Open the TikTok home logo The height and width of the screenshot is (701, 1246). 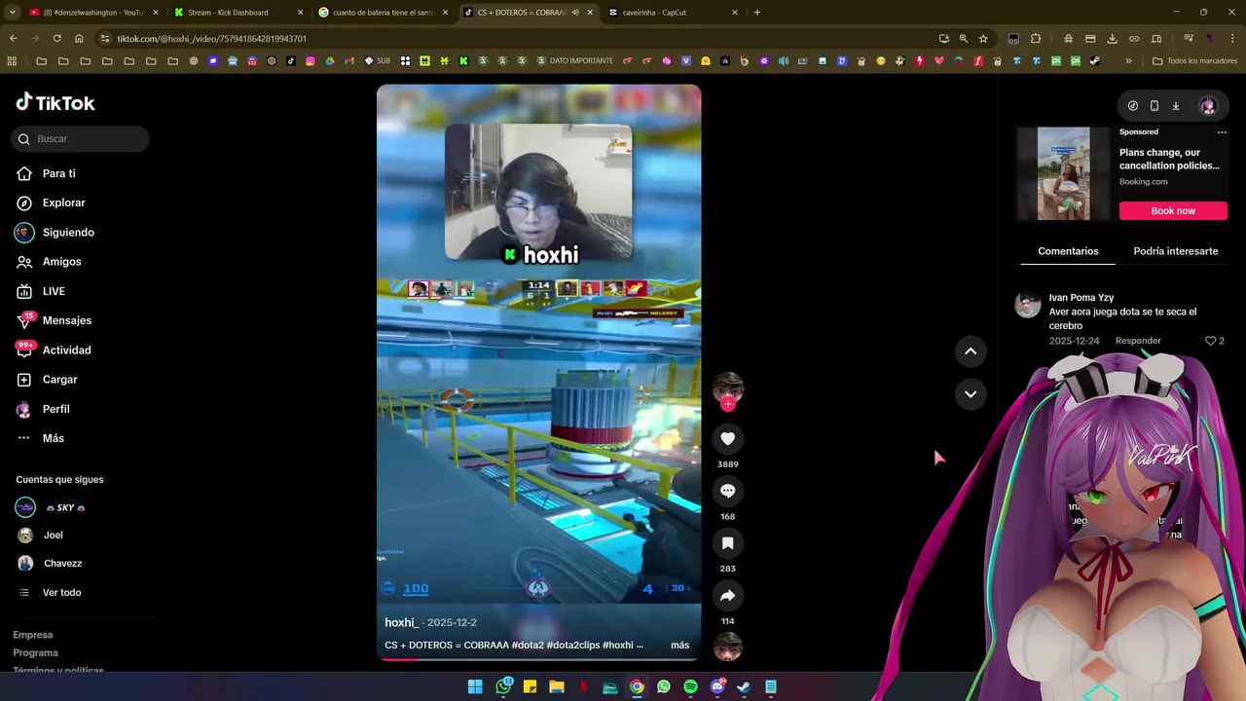click(55, 102)
